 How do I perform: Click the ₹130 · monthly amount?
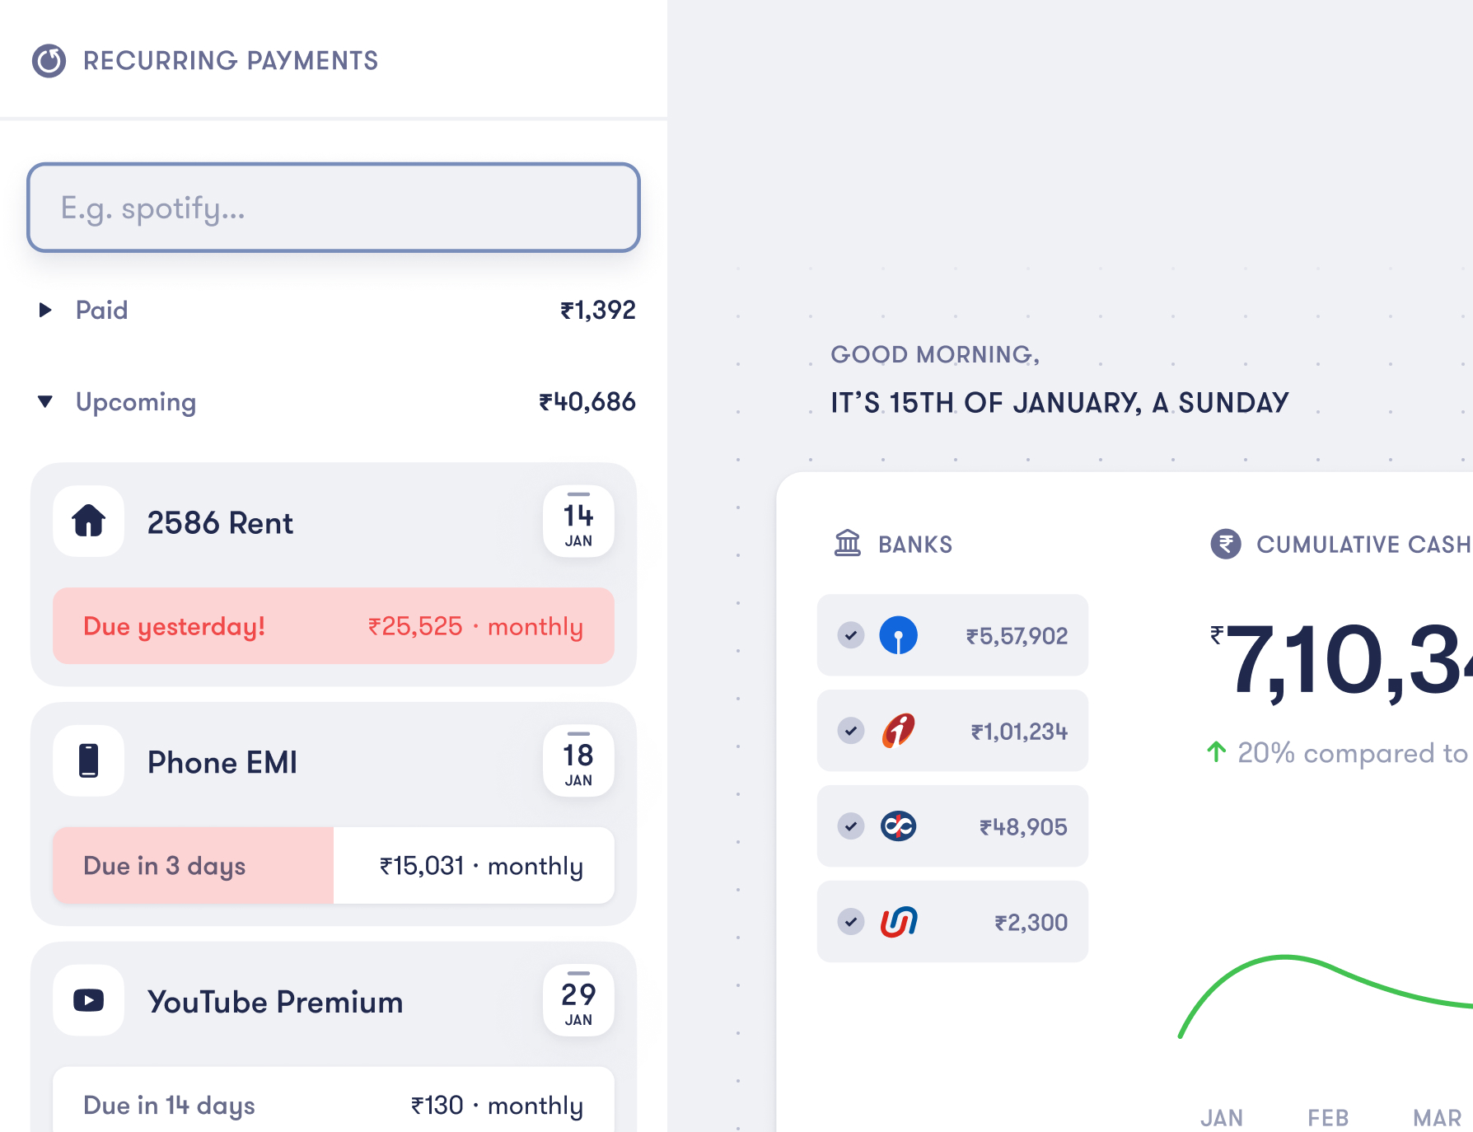pos(497,1106)
